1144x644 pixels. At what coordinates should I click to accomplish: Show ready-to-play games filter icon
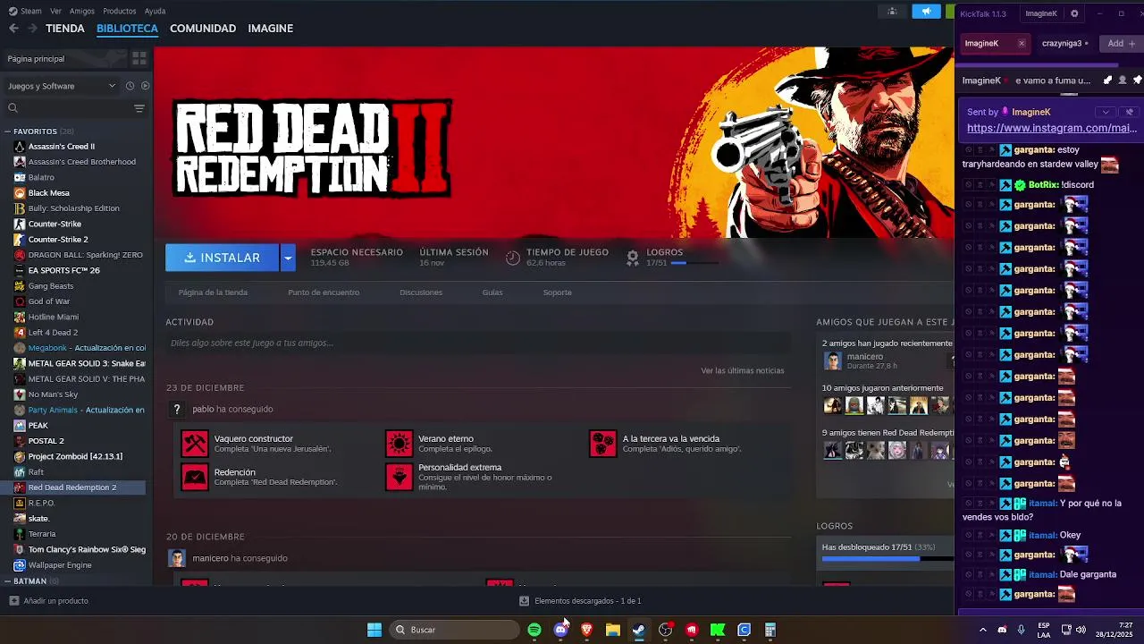[x=145, y=86]
